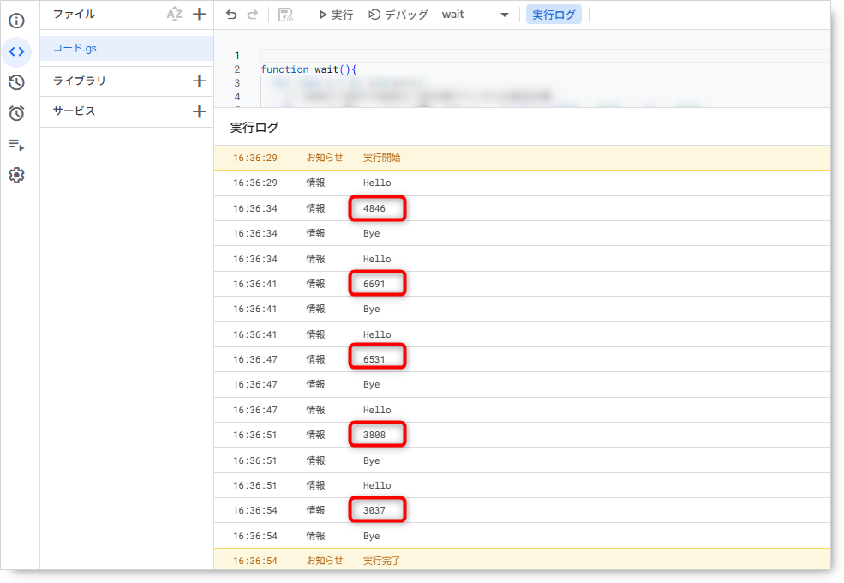
Task: Select the Editor code icon in sidebar
Action: 16,51
